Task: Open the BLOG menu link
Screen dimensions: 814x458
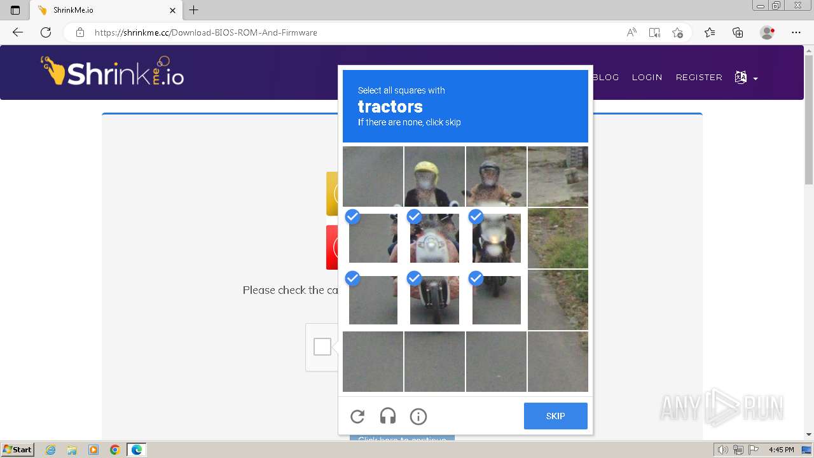Action: point(605,77)
